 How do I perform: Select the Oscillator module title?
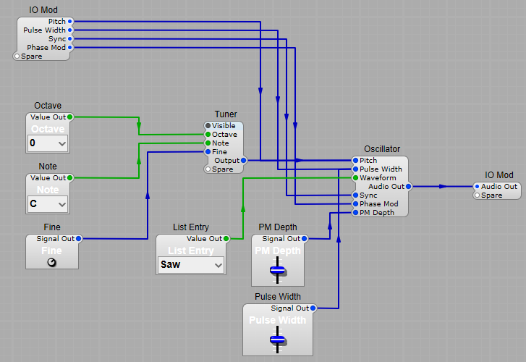click(x=382, y=149)
